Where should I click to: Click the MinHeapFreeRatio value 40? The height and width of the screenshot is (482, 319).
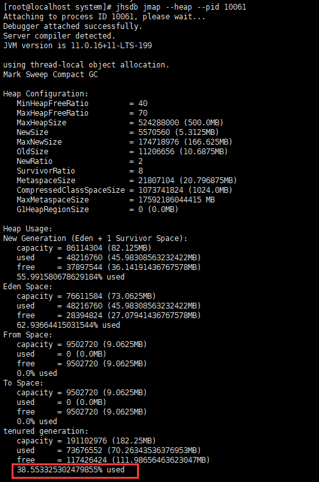pos(143,103)
